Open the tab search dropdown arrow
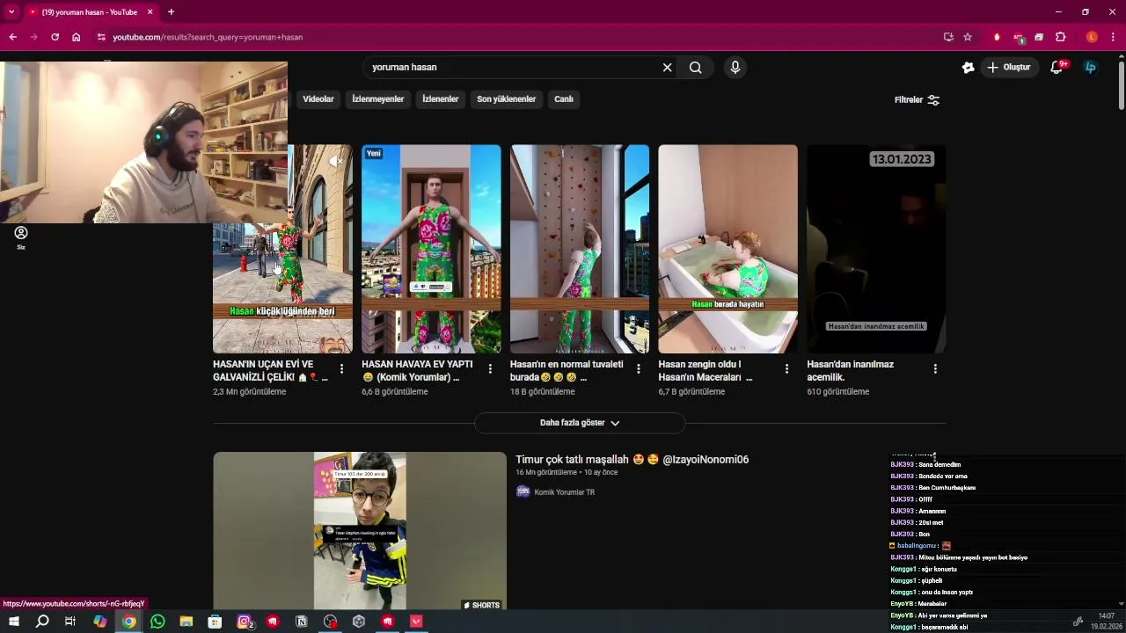 [x=11, y=11]
